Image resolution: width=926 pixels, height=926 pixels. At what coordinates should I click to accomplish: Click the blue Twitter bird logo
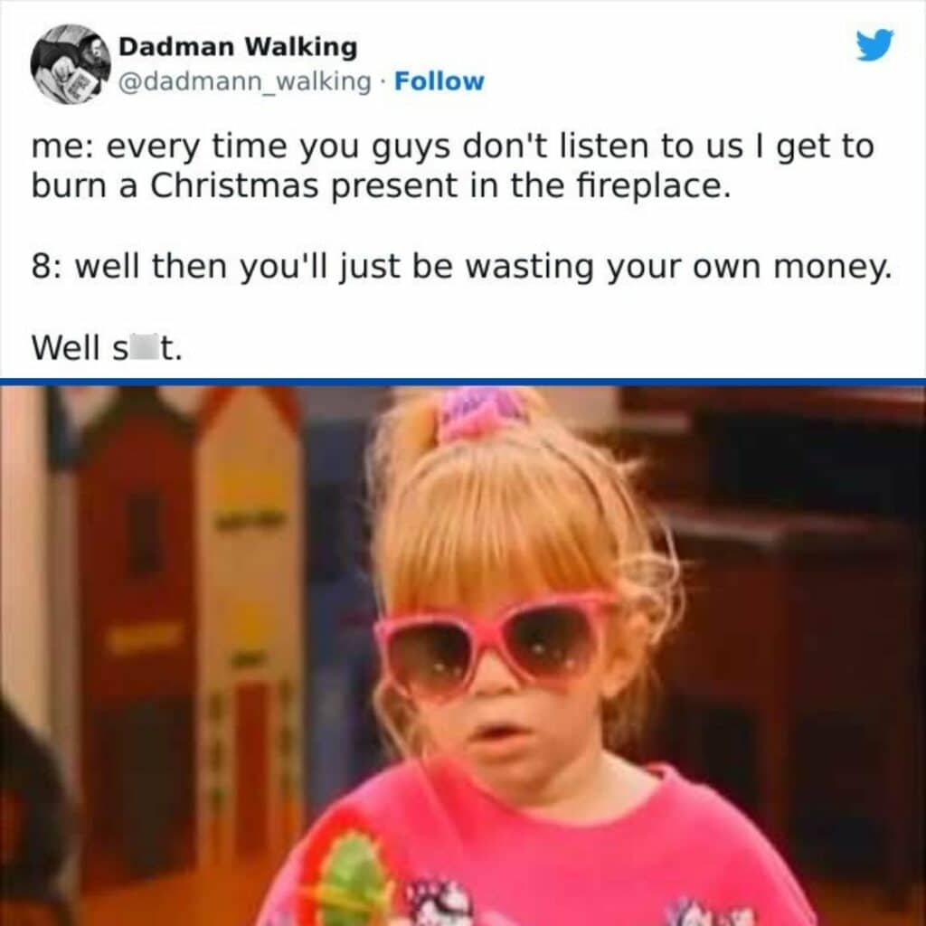pyautogui.click(x=875, y=45)
